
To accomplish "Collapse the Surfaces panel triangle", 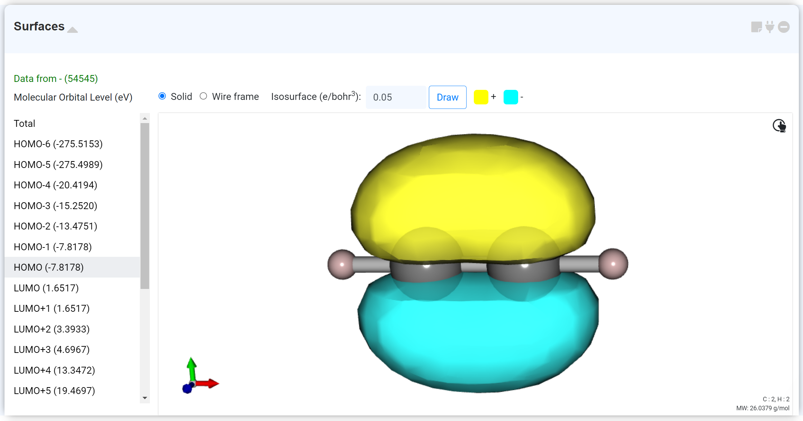I will click(73, 30).
